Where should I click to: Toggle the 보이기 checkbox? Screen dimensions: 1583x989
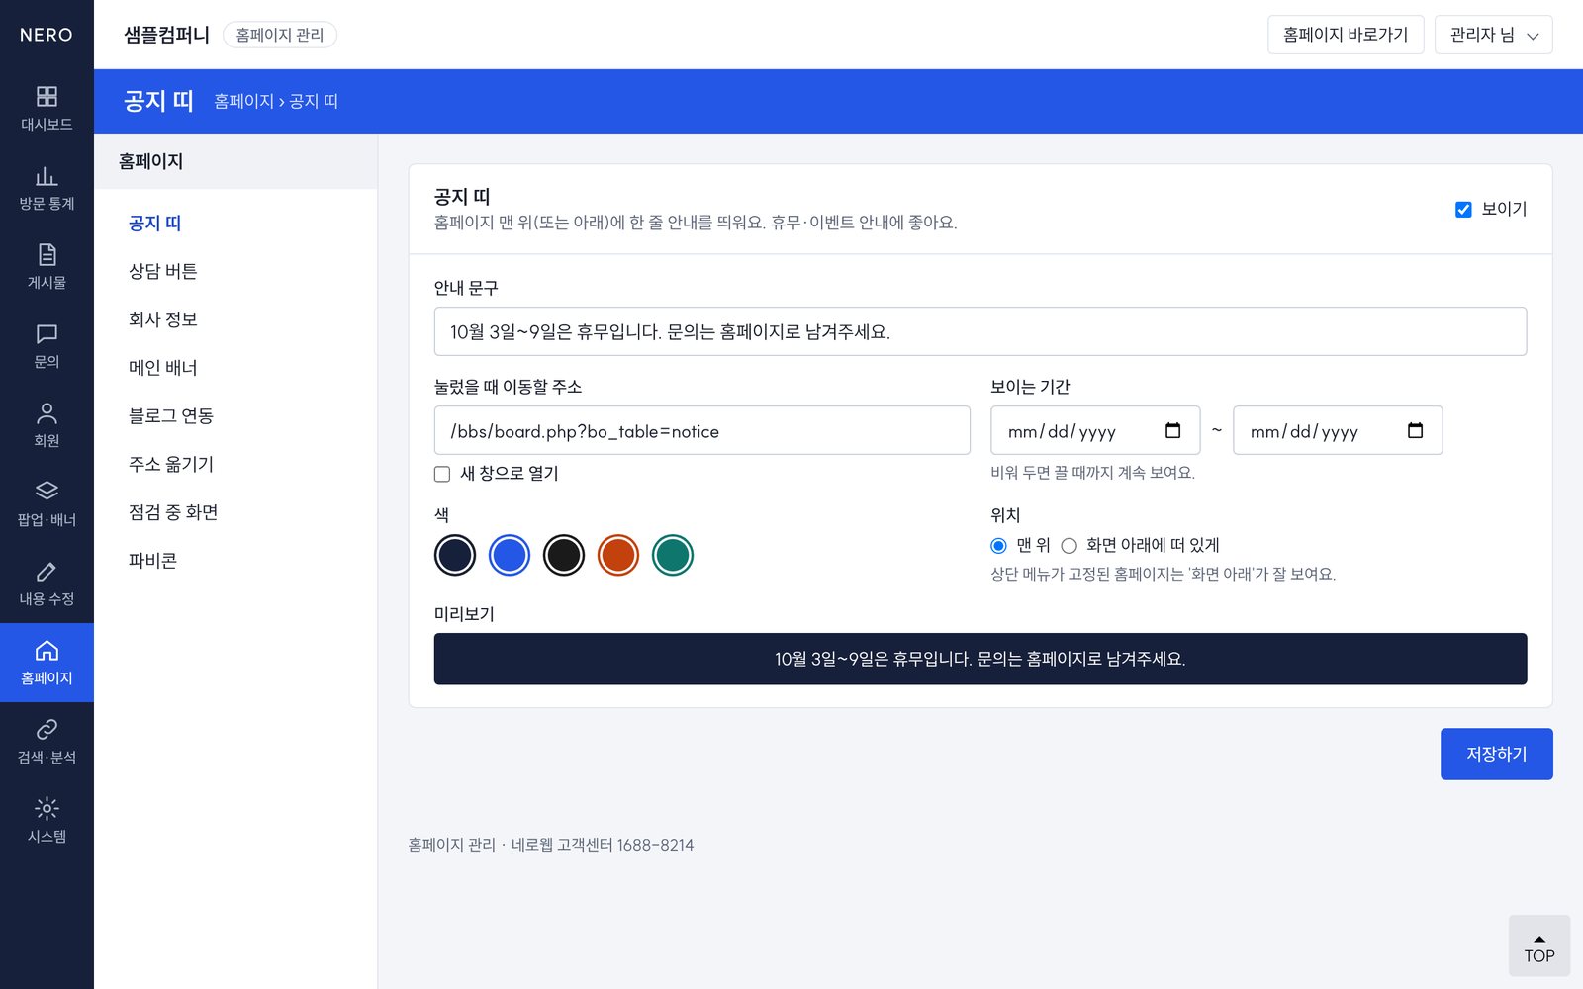[x=1463, y=209]
